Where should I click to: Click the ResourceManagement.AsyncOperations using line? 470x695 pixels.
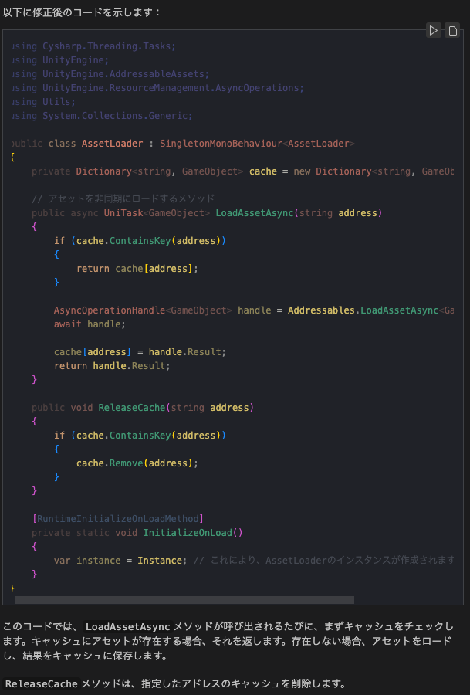[x=158, y=88]
